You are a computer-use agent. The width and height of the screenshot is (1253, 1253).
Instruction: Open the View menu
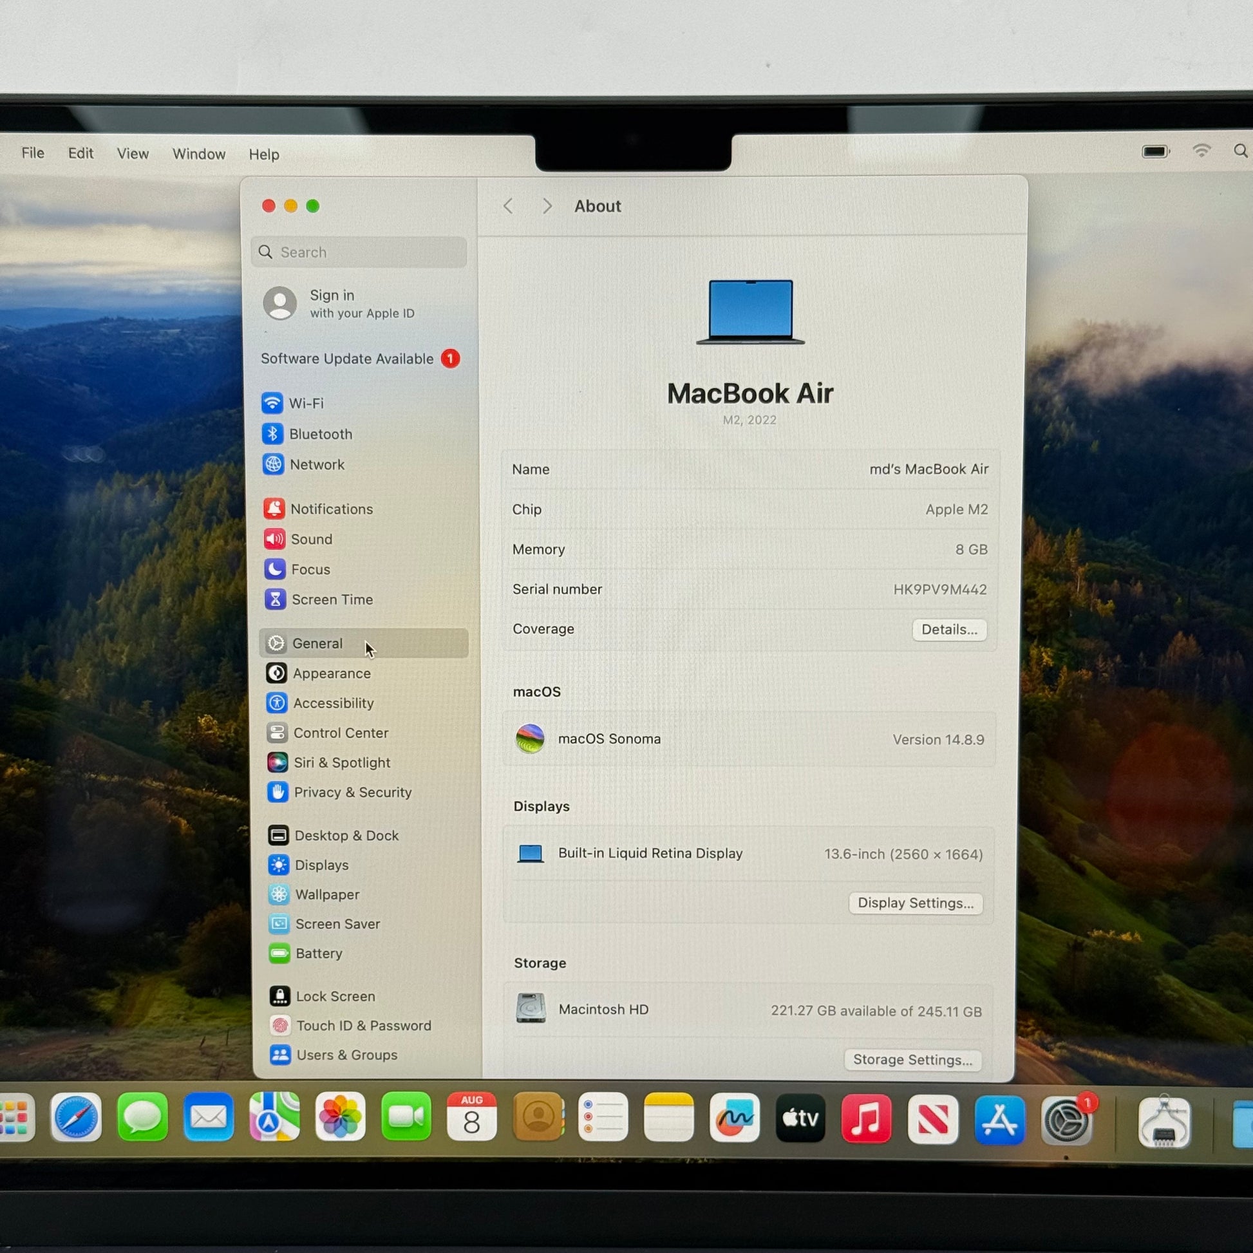(x=133, y=154)
